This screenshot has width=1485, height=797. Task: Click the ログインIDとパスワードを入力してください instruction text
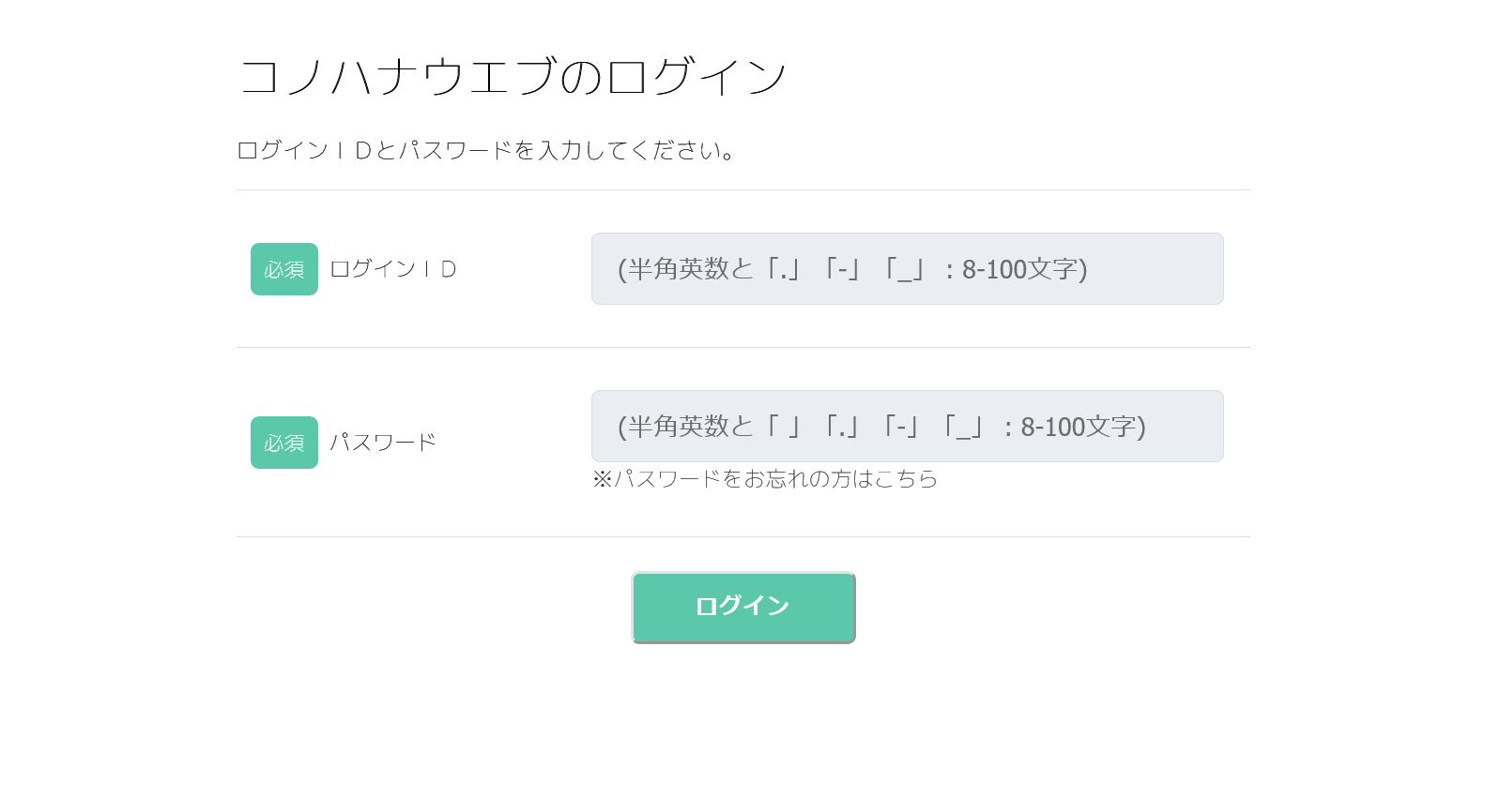point(486,151)
